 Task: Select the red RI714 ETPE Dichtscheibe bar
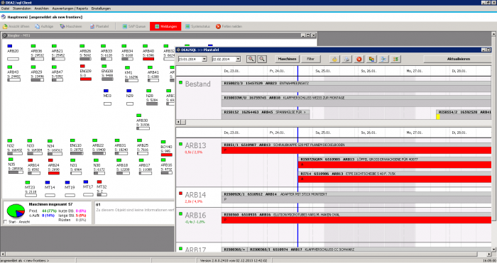(x=395, y=179)
